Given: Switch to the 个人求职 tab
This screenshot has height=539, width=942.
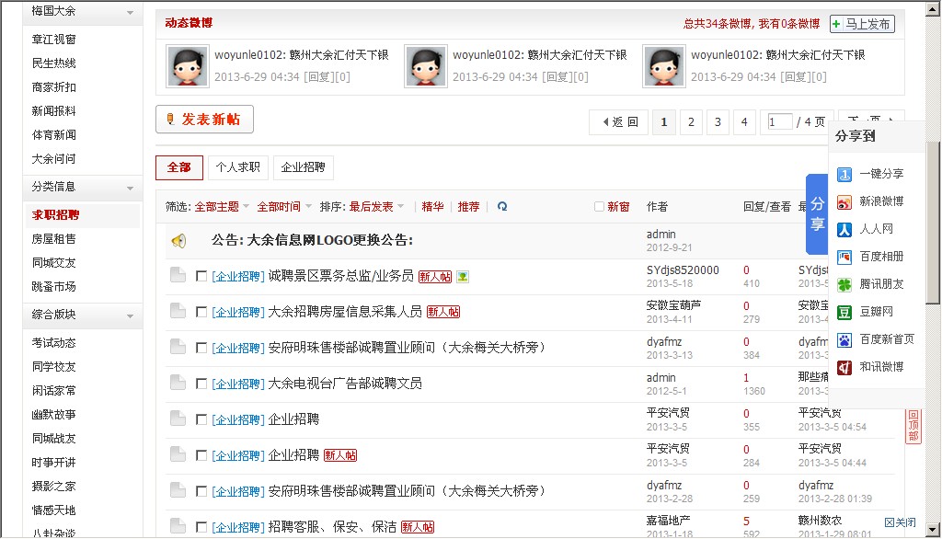Looking at the screenshot, I should tap(238, 167).
